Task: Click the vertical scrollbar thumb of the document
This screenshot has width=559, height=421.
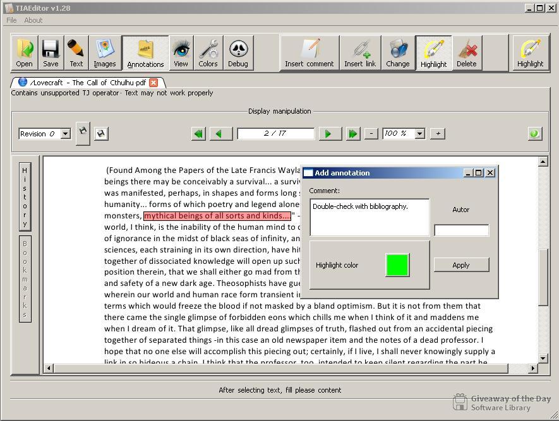Action: pyautogui.click(x=543, y=277)
